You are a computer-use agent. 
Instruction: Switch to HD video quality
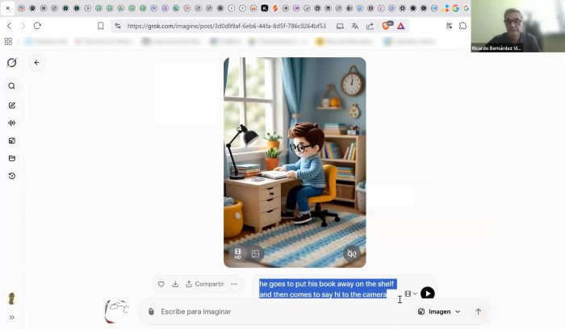click(237, 254)
